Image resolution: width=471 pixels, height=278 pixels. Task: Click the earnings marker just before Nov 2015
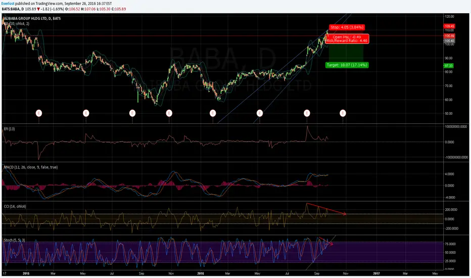(x=169, y=113)
